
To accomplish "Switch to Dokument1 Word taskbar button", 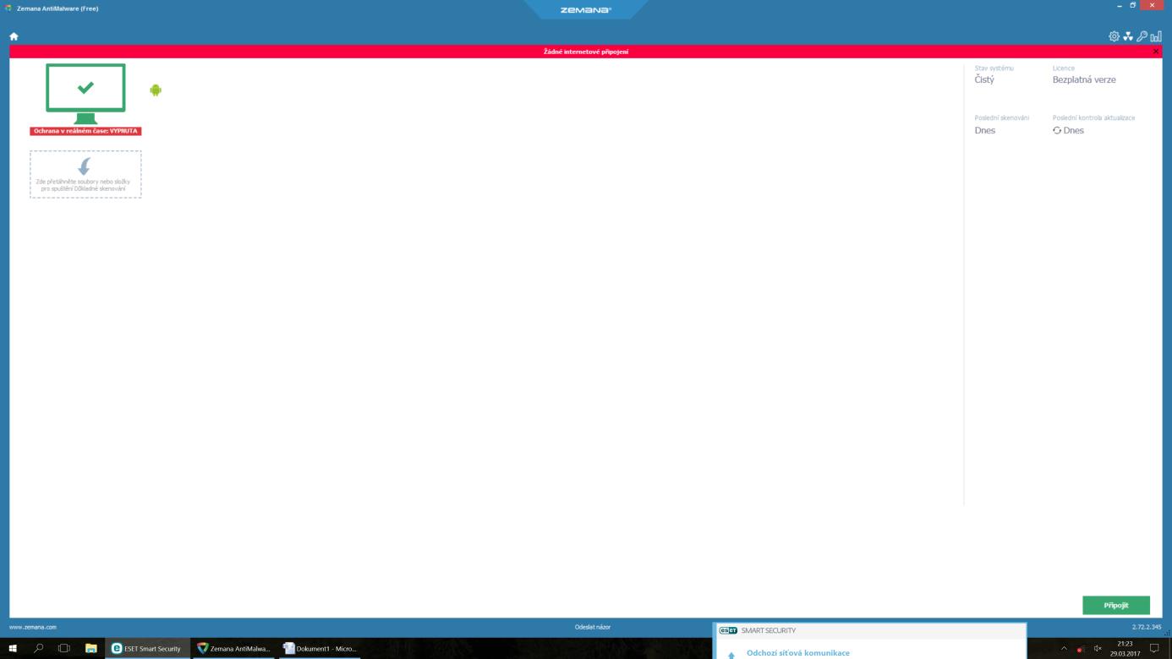I will coord(319,648).
